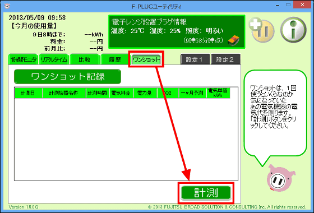Screen dimensions: 314x213
Task: Minimize the F-PLUG utility window
Action: 278,6
